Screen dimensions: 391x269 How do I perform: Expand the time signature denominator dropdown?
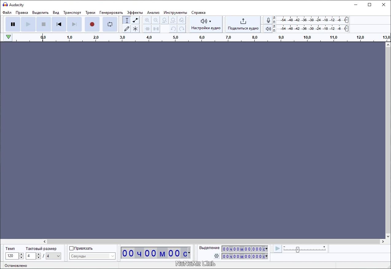click(53, 256)
